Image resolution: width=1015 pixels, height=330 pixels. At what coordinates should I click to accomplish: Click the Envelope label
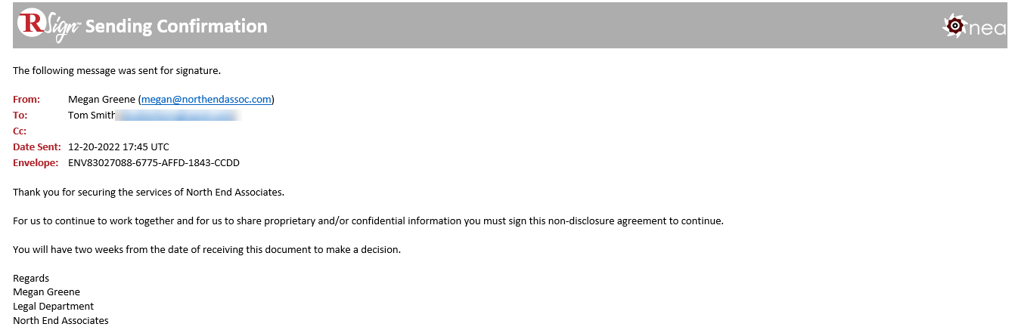click(x=36, y=162)
